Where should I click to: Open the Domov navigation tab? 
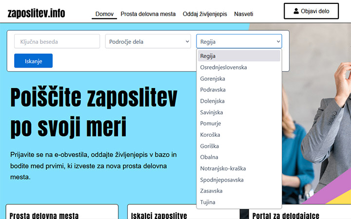pos(104,14)
